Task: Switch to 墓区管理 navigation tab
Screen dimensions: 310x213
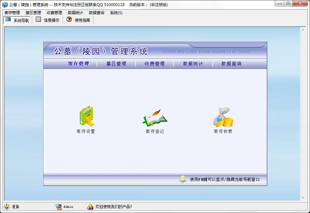Action: pyautogui.click(x=116, y=63)
